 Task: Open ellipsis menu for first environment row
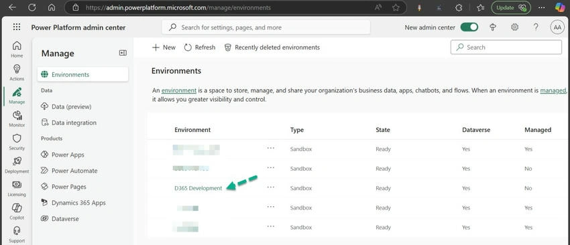coord(270,148)
